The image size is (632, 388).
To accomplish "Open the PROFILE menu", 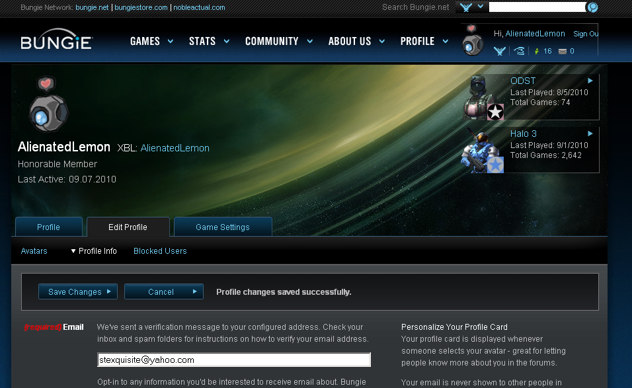I will point(417,41).
